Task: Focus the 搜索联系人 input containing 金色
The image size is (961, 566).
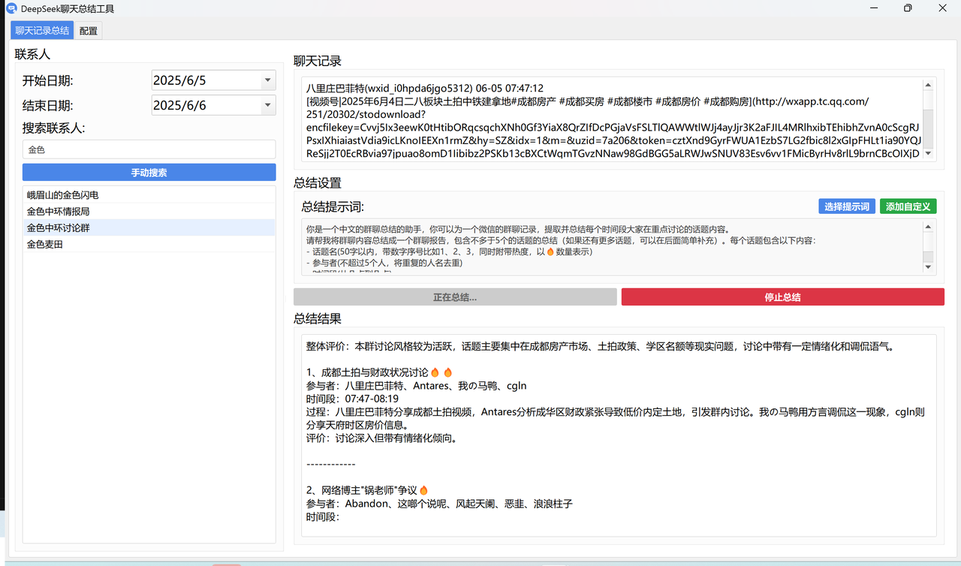Action: tap(149, 149)
